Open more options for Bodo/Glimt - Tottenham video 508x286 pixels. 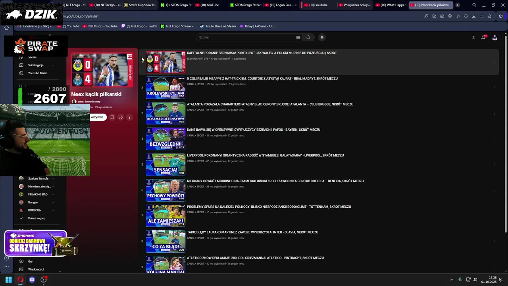[x=495, y=216]
